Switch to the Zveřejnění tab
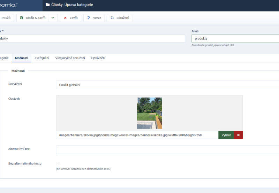This screenshot has width=279, height=193. tap(42, 58)
